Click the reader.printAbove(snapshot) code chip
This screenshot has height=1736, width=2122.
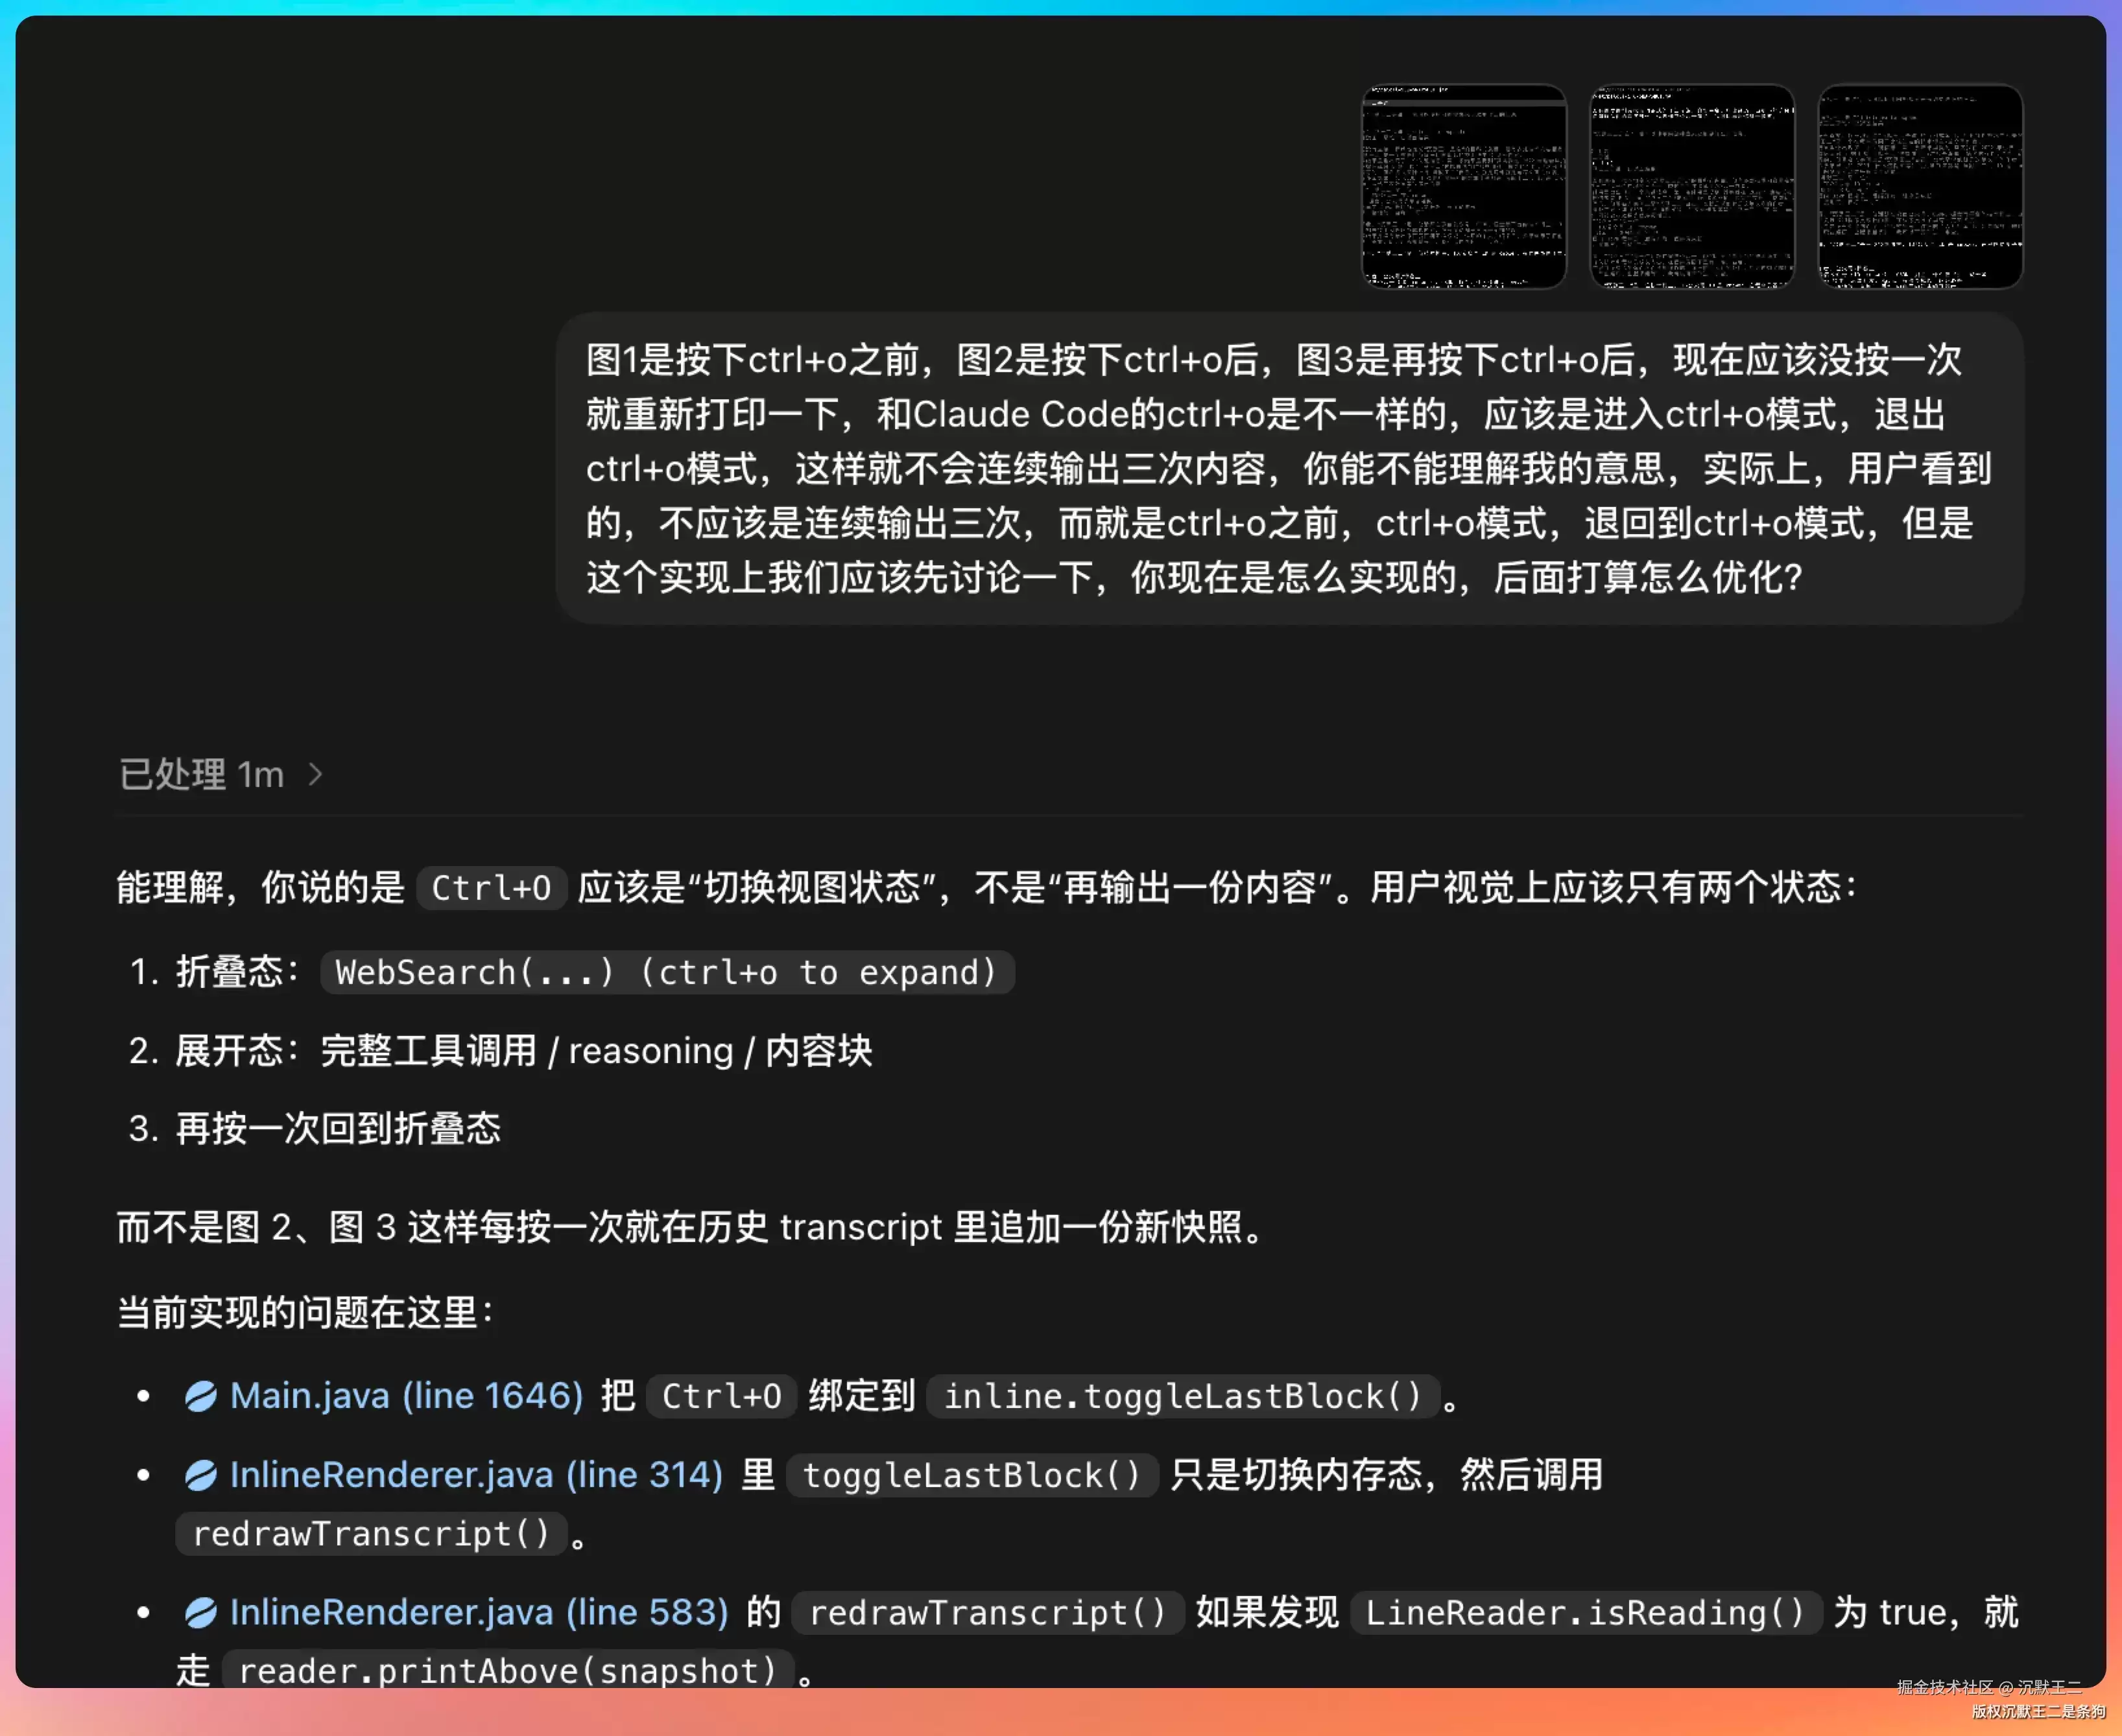point(507,1671)
